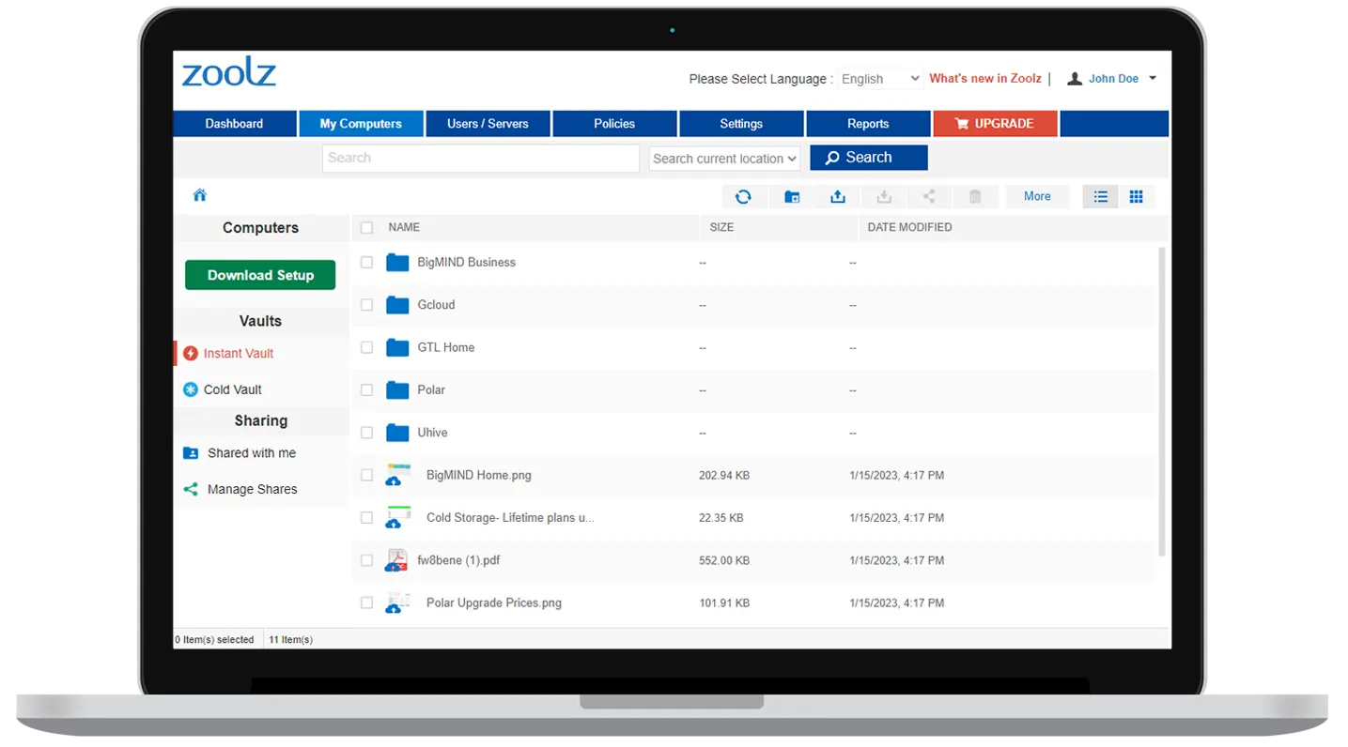The height and width of the screenshot is (747, 1348).
Task: Click the Gcloud folder icon
Action: point(397,305)
